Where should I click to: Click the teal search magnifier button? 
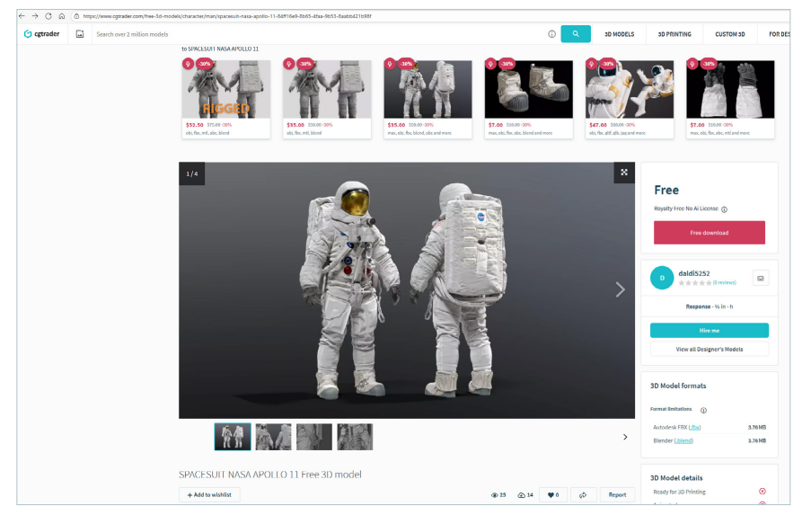575,34
